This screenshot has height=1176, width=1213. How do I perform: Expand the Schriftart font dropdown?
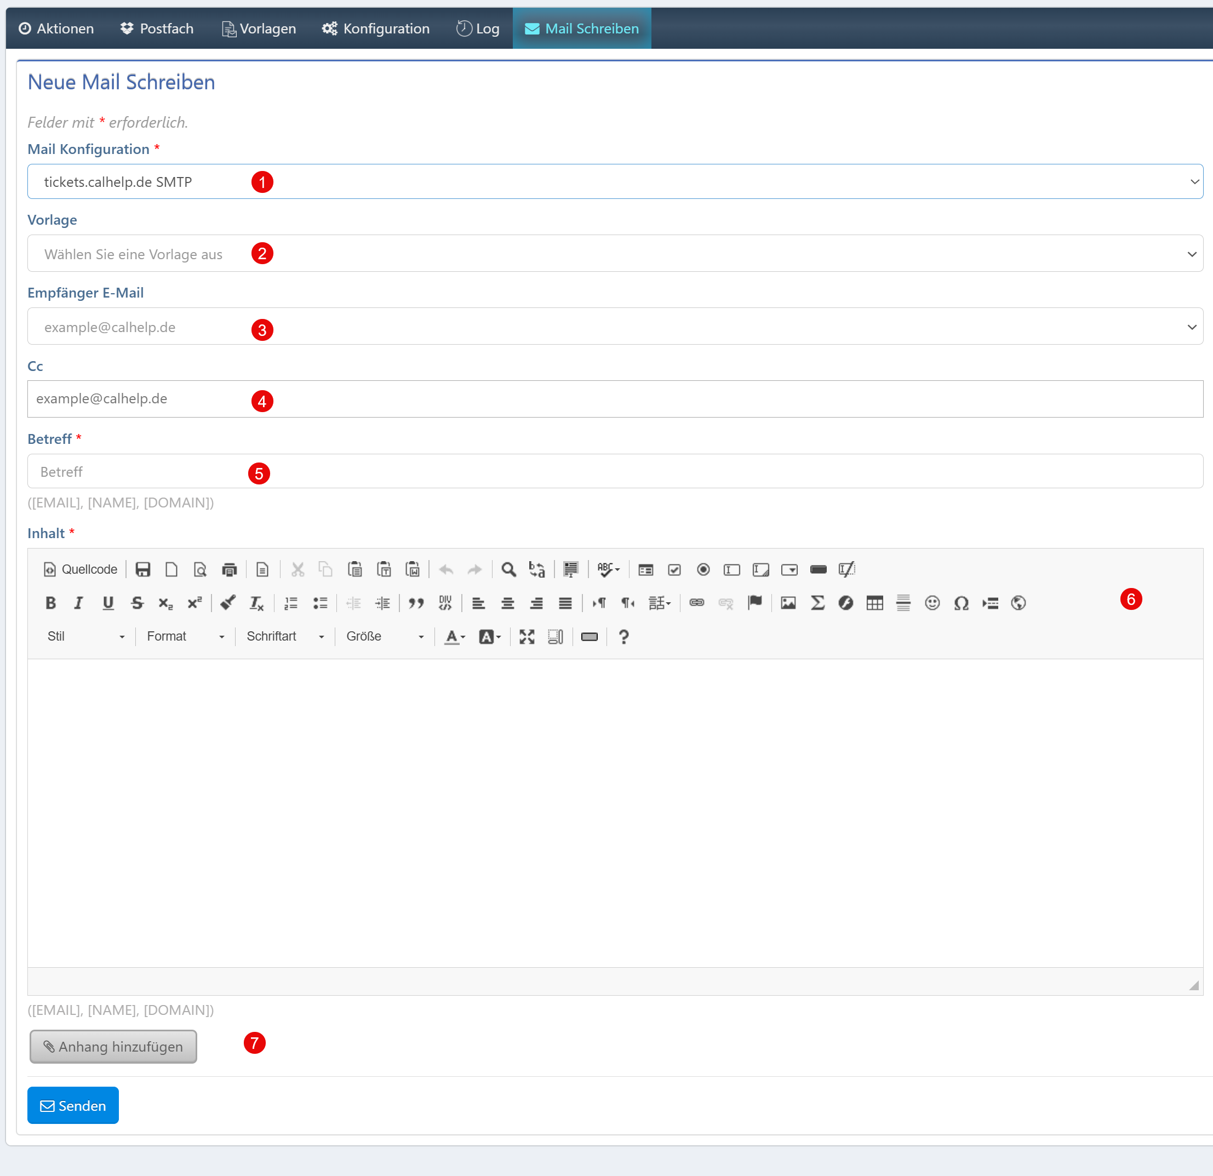tap(285, 636)
